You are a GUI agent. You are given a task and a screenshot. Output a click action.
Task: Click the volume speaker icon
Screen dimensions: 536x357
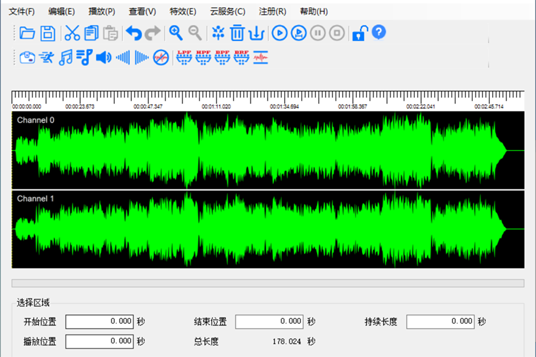103,57
